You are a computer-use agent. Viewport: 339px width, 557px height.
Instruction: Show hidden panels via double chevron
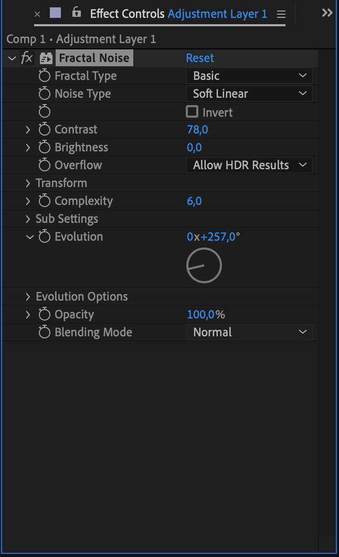pos(327,13)
